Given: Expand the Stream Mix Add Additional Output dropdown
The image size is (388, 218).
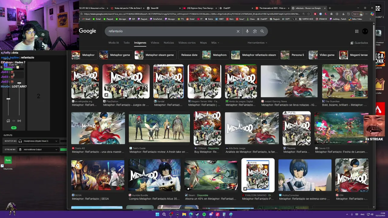Looking at the screenshot, I should tap(38, 150).
